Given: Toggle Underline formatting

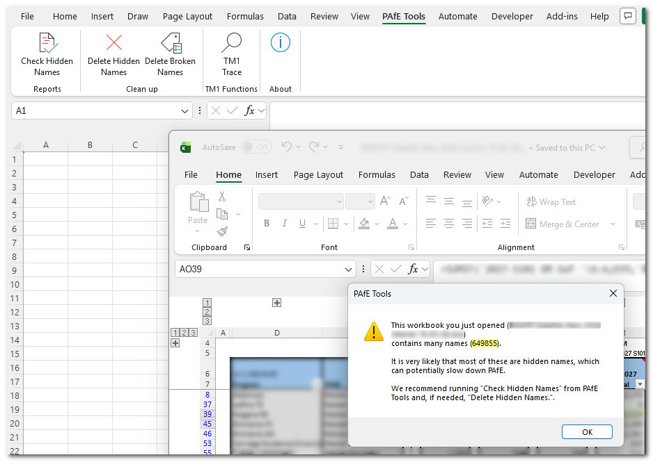Looking at the screenshot, I should (x=302, y=224).
